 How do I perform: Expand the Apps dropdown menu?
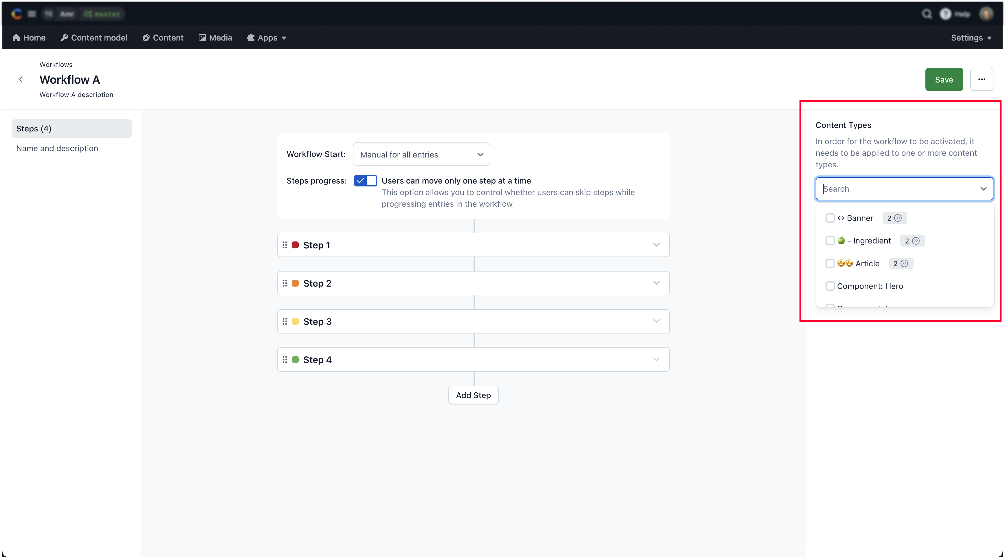click(267, 37)
